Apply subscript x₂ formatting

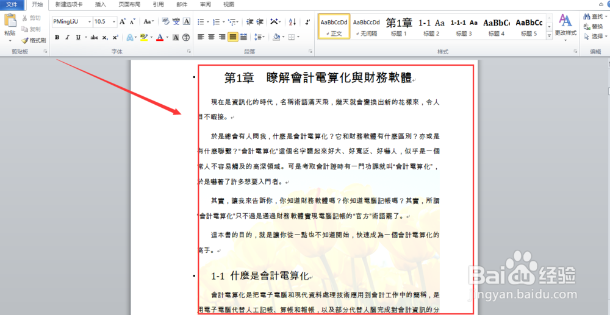pos(105,38)
